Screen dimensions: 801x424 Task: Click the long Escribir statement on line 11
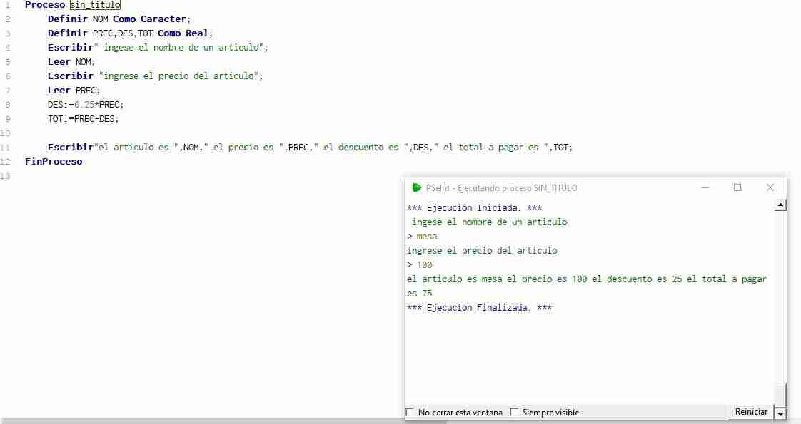[310, 148]
